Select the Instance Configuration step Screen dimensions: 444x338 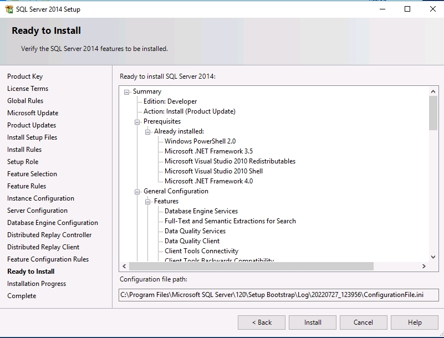41,198
